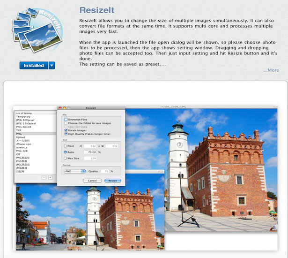Focus the Ratio percentage field showing 70.00
The height and width of the screenshot is (258, 288).
90,152
